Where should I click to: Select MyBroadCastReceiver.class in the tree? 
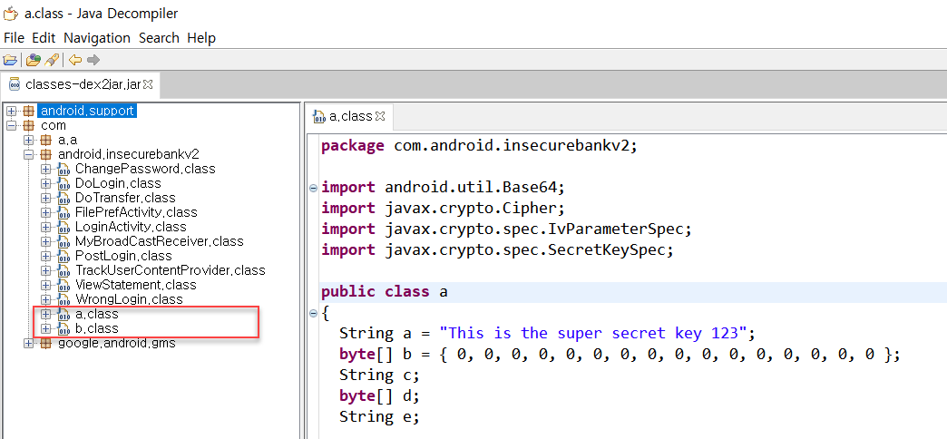click(159, 241)
